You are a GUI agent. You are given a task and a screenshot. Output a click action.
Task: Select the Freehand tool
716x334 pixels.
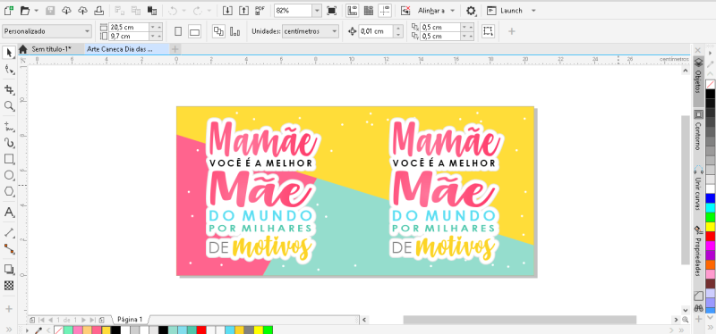pos(9,125)
